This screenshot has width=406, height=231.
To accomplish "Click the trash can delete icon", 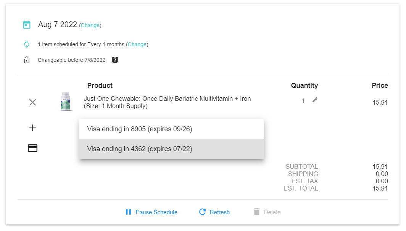I will tap(257, 212).
